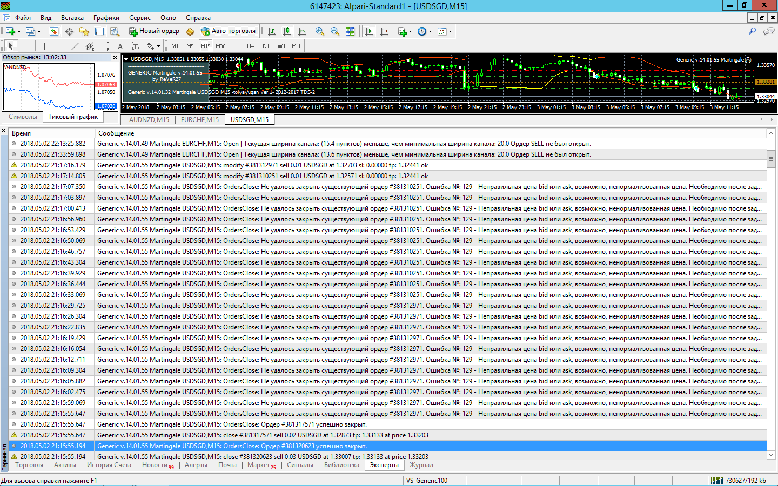This screenshot has height=486, width=778.
Task: Open a new chart with the toolbar icon
Action: pyautogui.click(x=10, y=31)
